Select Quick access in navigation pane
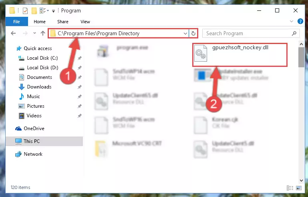The width and height of the screenshot is (308, 197). (x=38, y=48)
